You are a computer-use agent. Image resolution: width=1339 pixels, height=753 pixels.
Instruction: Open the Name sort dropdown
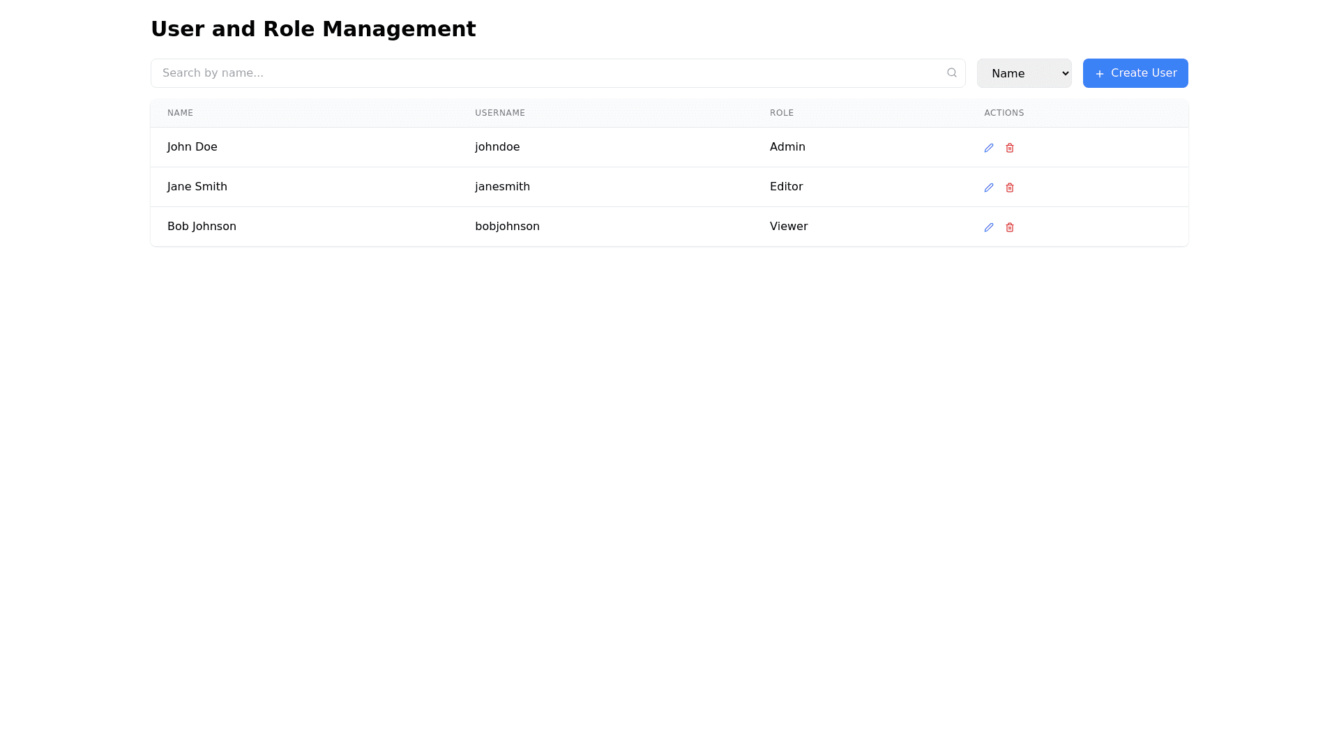point(1023,73)
